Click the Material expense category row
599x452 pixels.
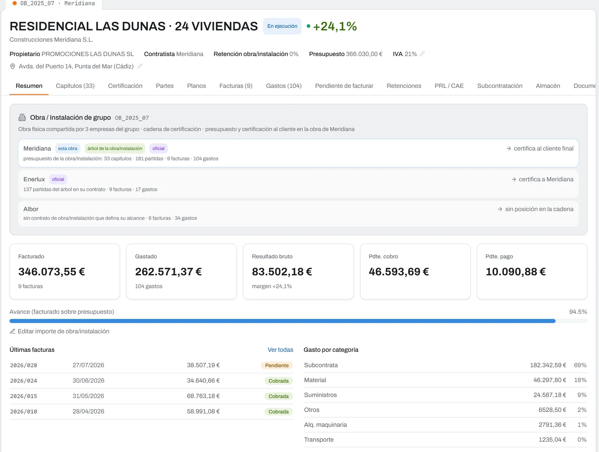(446, 380)
